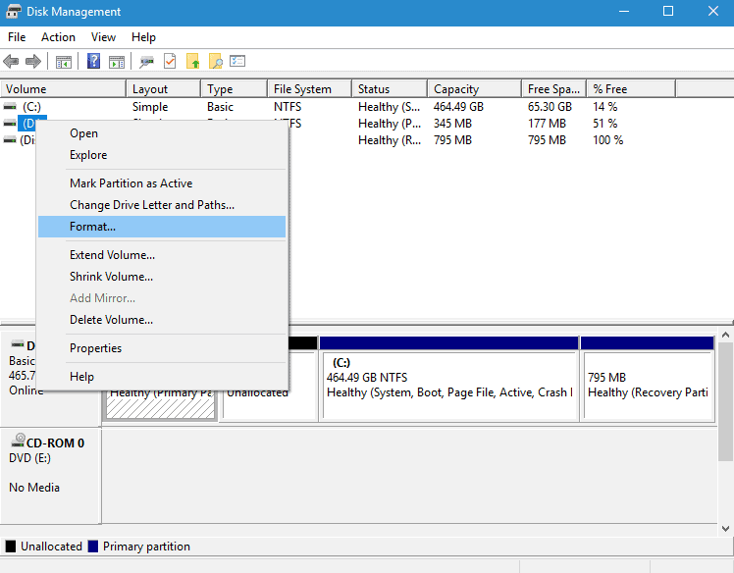734x573 pixels.
Task: Select the (C:) volume row in list
Action: click(31, 107)
